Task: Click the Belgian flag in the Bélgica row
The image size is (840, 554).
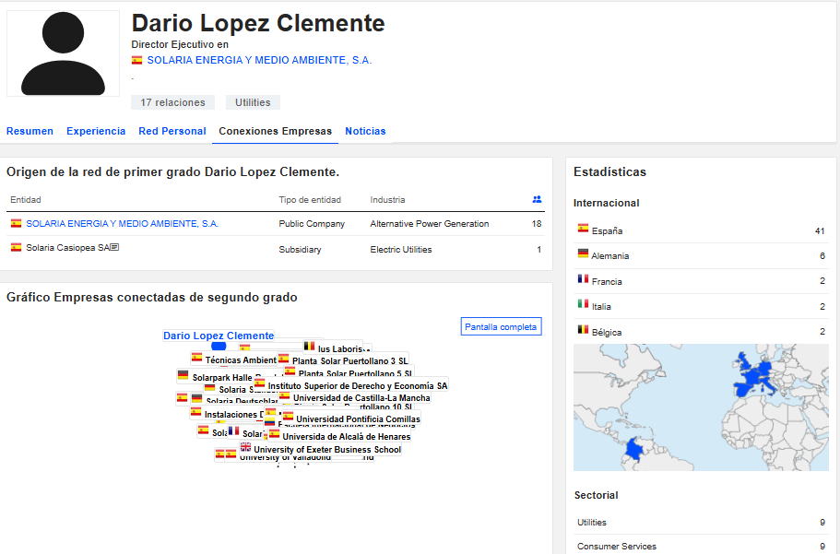Action: click(x=583, y=329)
